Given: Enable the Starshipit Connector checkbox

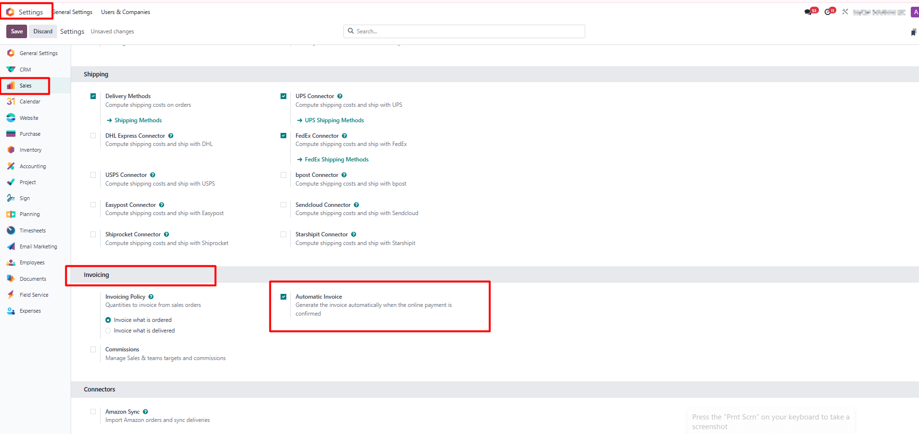Looking at the screenshot, I should point(283,234).
